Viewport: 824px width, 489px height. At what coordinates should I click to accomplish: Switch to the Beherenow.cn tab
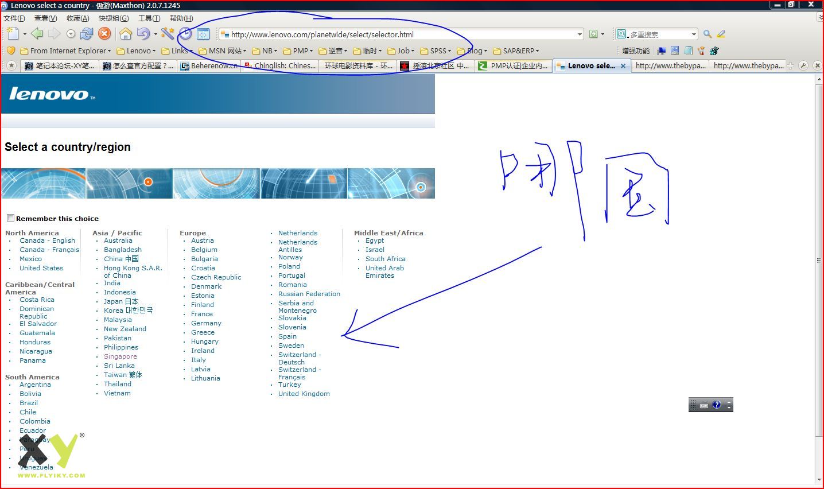pyautogui.click(x=209, y=65)
